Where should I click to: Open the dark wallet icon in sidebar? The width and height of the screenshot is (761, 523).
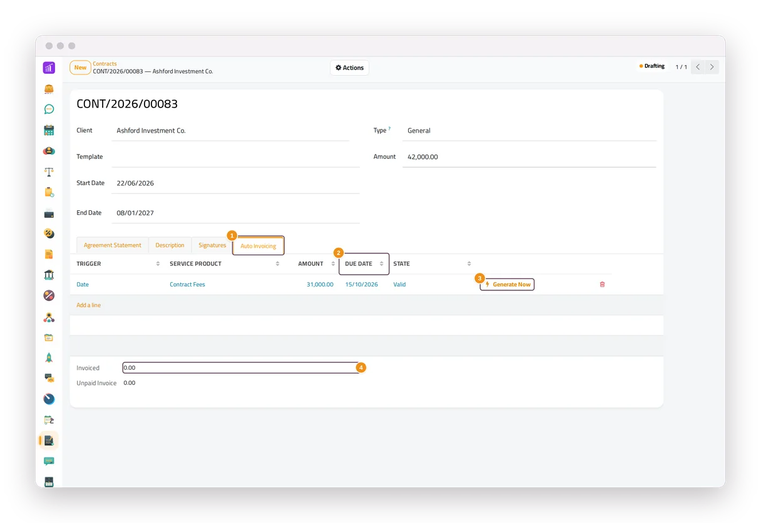coord(49,213)
